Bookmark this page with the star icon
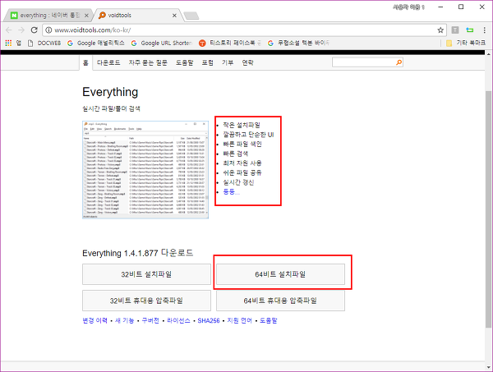 click(x=440, y=30)
